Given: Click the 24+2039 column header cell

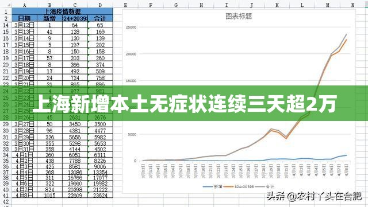Looking at the screenshot, I should (x=75, y=18).
